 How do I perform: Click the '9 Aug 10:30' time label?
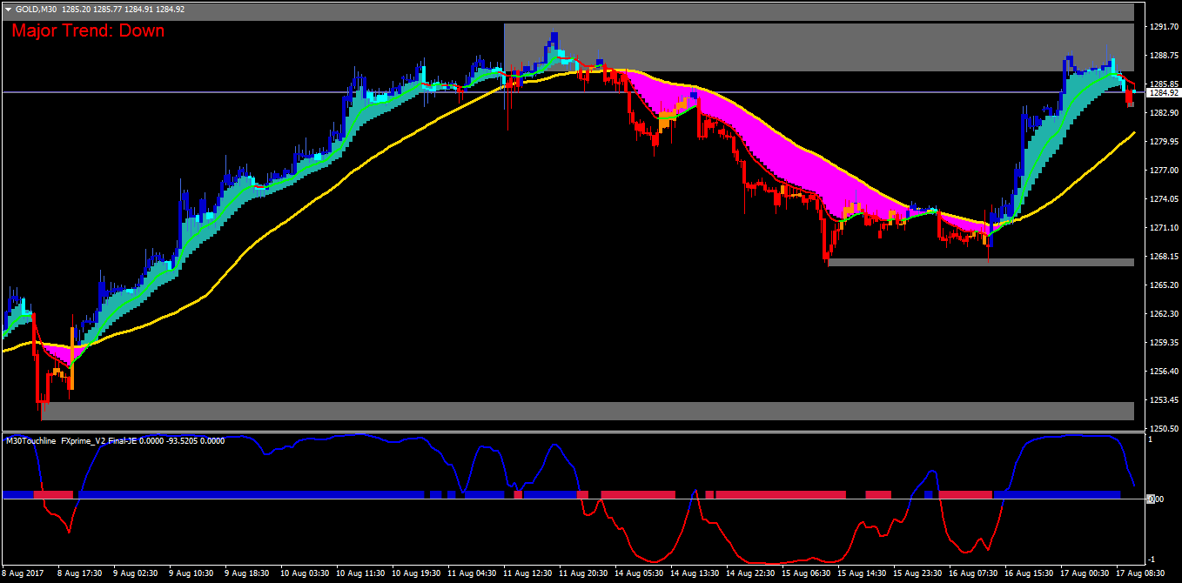191,574
